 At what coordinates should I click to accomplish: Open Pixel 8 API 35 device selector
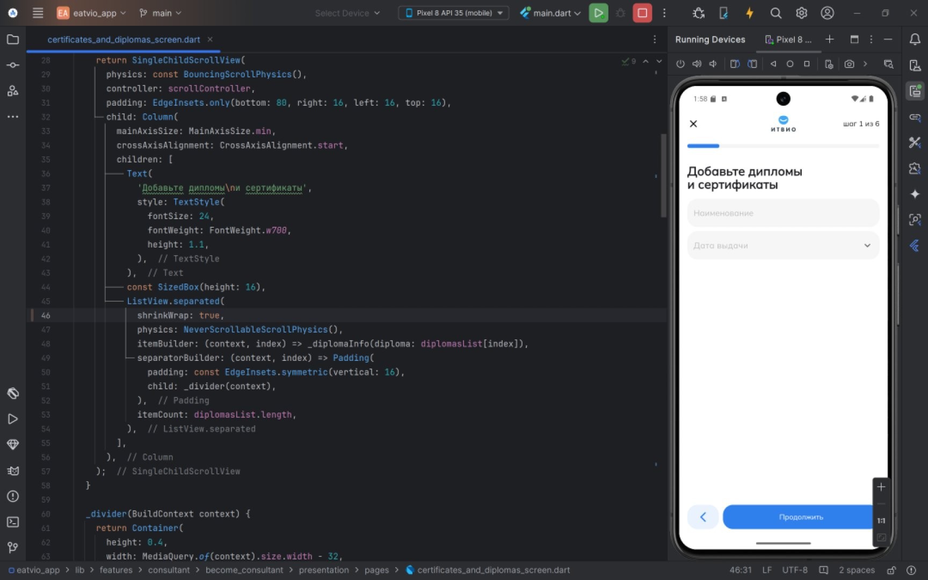(454, 13)
